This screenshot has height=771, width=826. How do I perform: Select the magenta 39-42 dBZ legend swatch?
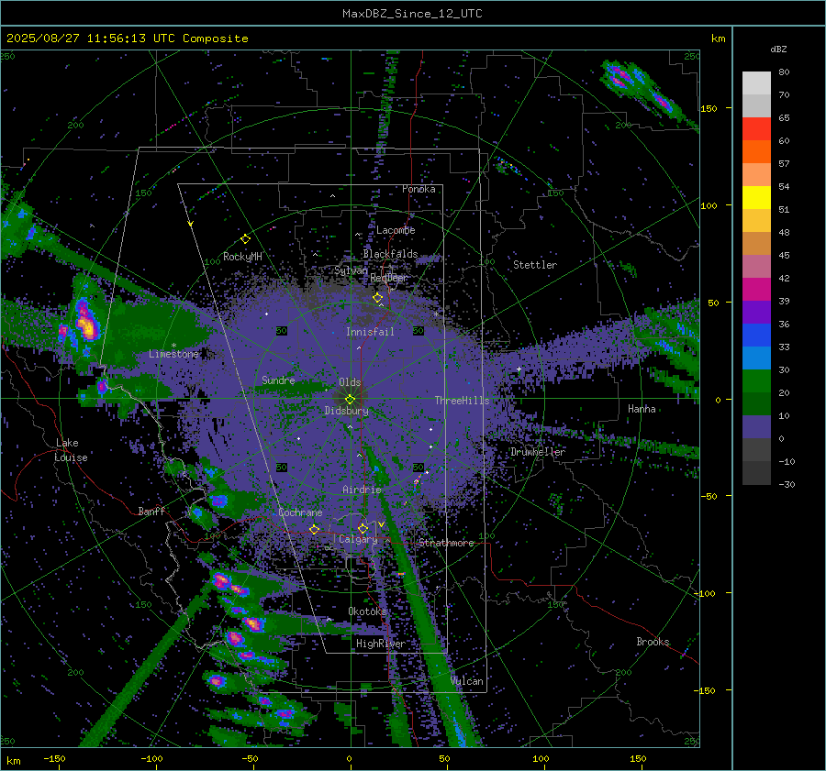[x=756, y=290]
